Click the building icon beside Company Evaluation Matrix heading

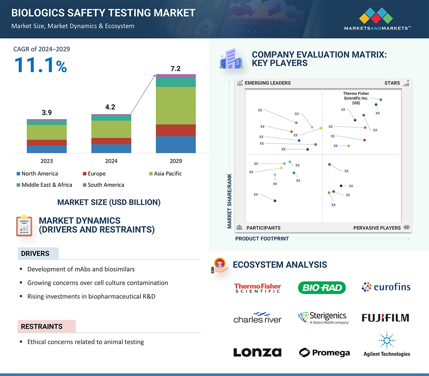pyautogui.click(x=231, y=59)
